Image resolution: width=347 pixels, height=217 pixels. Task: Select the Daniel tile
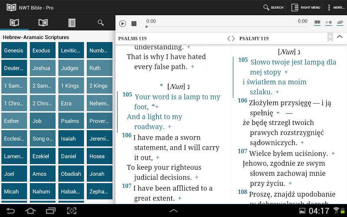(x=71, y=156)
